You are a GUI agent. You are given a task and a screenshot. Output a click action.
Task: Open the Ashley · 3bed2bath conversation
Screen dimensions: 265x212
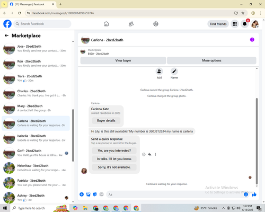pyautogui.click(x=36, y=198)
